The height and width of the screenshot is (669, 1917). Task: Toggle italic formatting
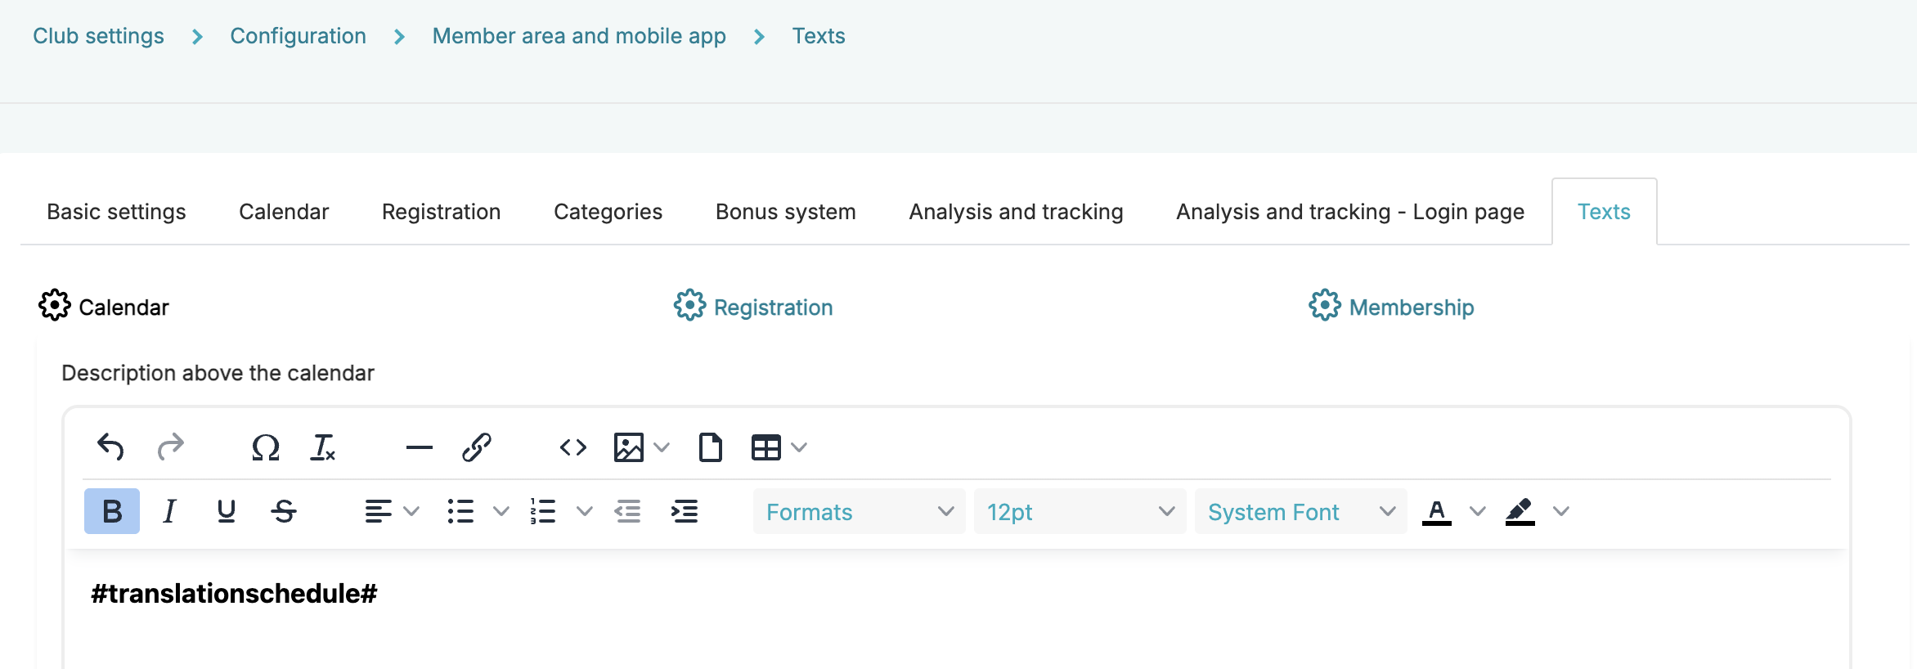tap(169, 511)
